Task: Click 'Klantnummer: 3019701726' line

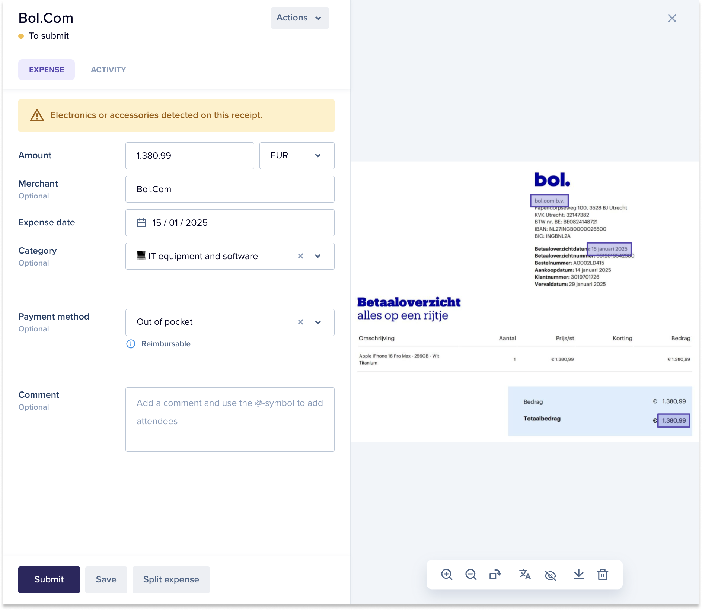Action: pyautogui.click(x=567, y=277)
